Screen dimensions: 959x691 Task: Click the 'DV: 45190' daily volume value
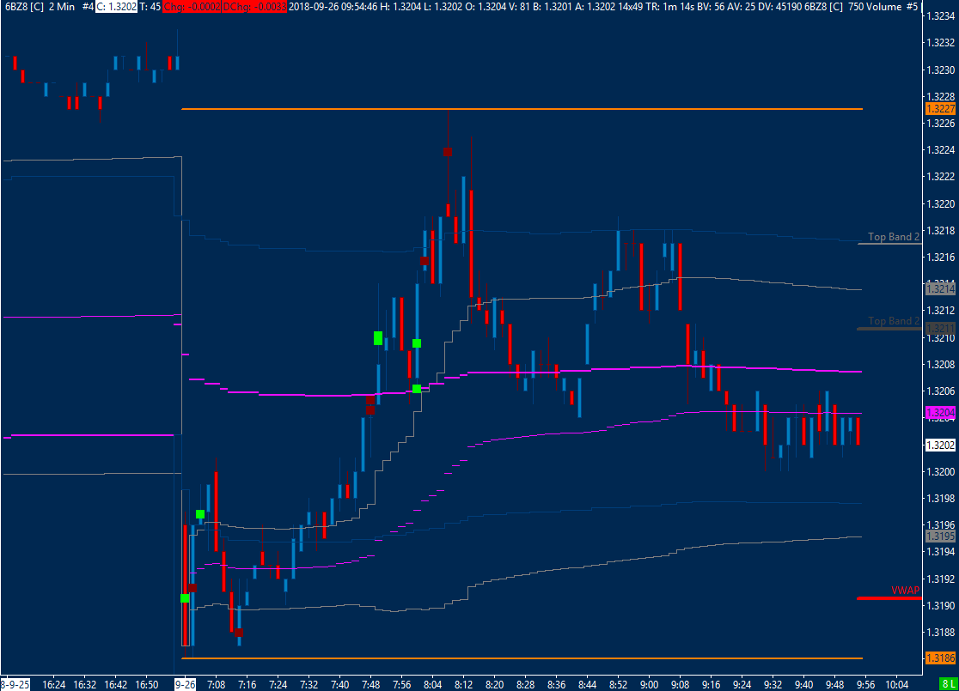(x=779, y=7)
